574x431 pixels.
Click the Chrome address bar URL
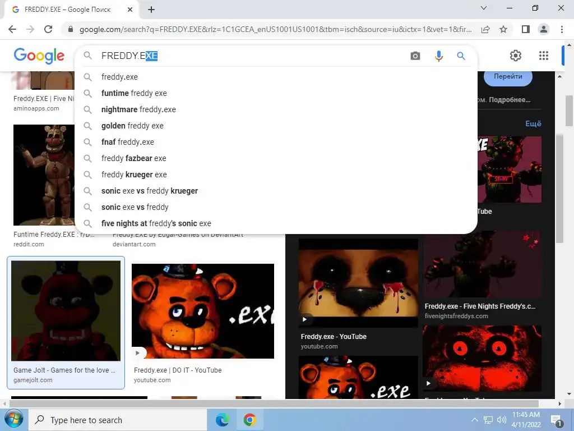(275, 29)
